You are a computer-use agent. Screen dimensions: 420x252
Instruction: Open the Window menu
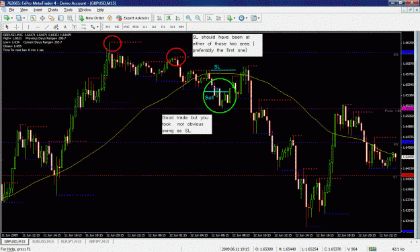pyautogui.click(x=85, y=10)
